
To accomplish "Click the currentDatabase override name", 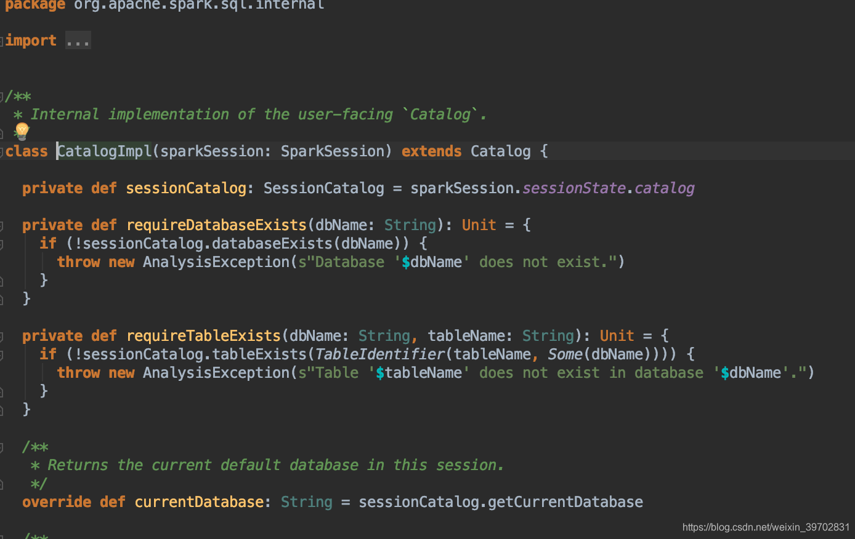I will pos(199,502).
